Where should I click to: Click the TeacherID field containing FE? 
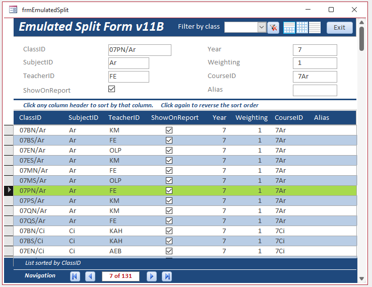click(x=129, y=77)
